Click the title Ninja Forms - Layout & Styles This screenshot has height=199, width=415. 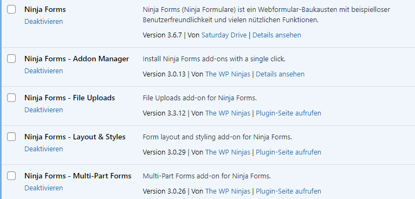[x=75, y=137]
